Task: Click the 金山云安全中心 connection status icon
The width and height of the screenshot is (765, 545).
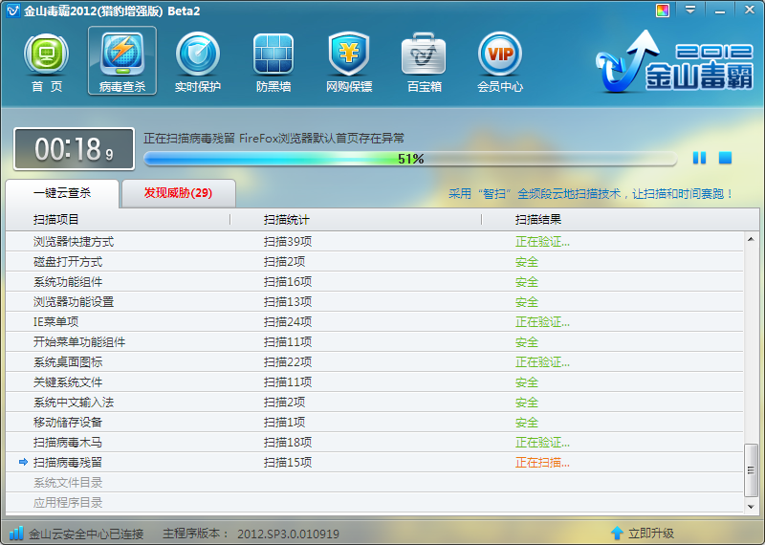Action: 16,533
